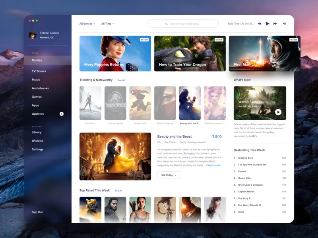This screenshot has height=238, width=318.
Task: Open the First Man featured banner
Action: click(x=265, y=54)
